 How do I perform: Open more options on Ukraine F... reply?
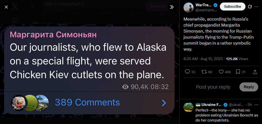pos(256,105)
